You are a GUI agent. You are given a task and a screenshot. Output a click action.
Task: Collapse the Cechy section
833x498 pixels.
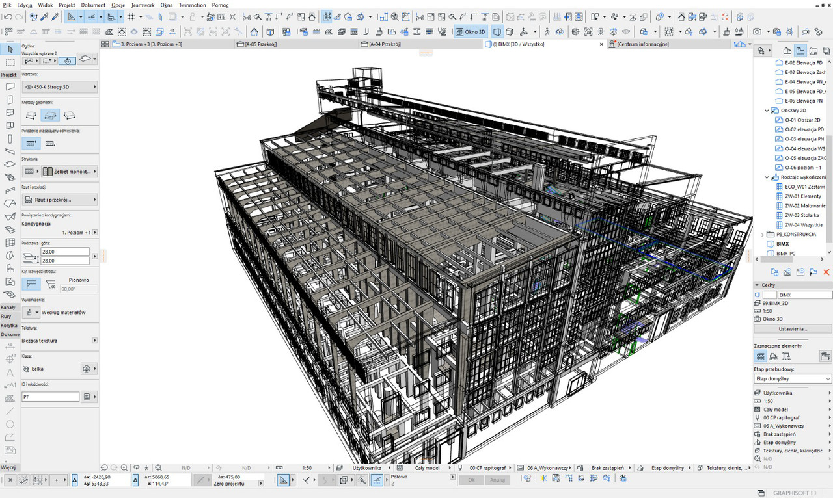[757, 285]
